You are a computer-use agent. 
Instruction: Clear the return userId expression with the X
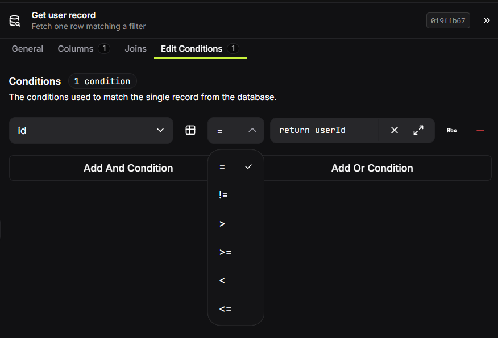395,130
